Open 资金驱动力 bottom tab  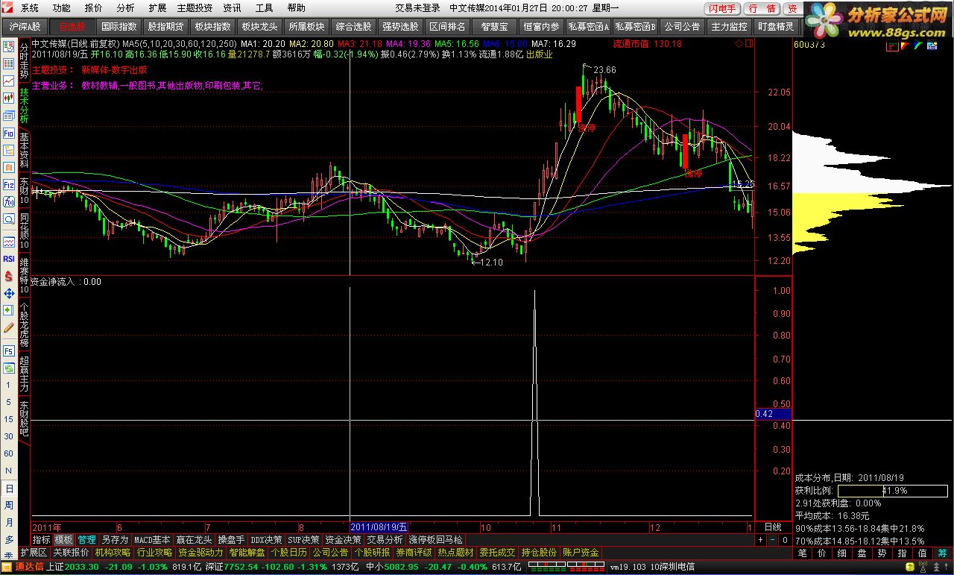(x=200, y=553)
